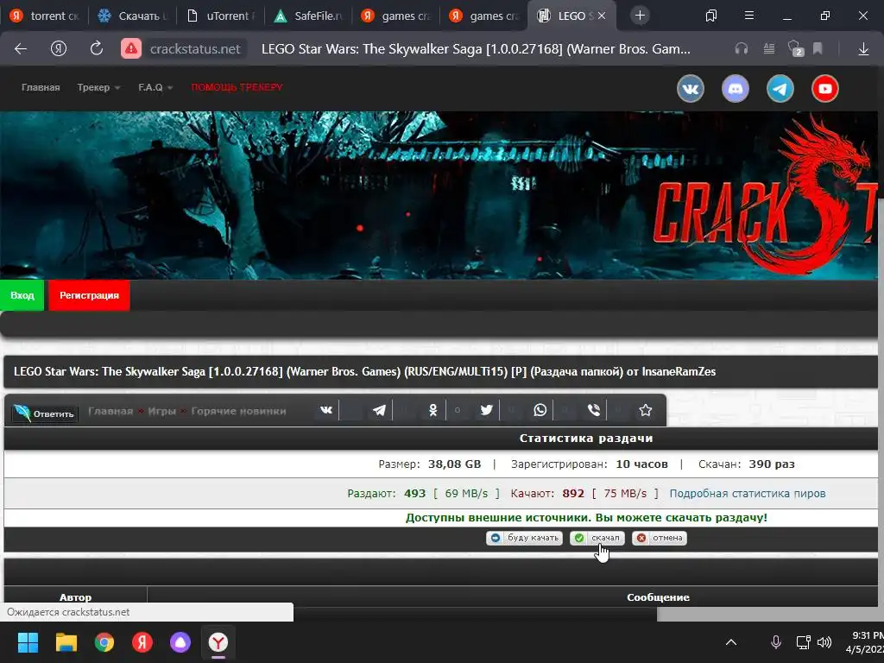
Task: Open browser downloads arrow icon
Action: pyautogui.click(x=863, y=49)
